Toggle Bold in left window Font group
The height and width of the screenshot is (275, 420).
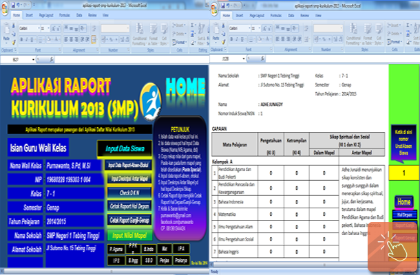(x=21, y=40)
